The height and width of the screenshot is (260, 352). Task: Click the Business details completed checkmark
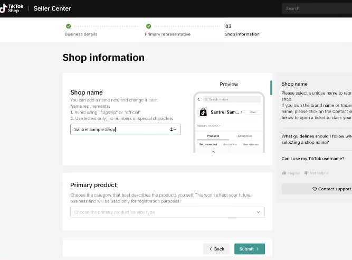pos(69,26)
